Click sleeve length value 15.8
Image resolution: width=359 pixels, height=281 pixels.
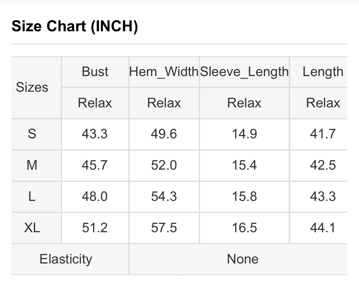click(x=244, y=197)
